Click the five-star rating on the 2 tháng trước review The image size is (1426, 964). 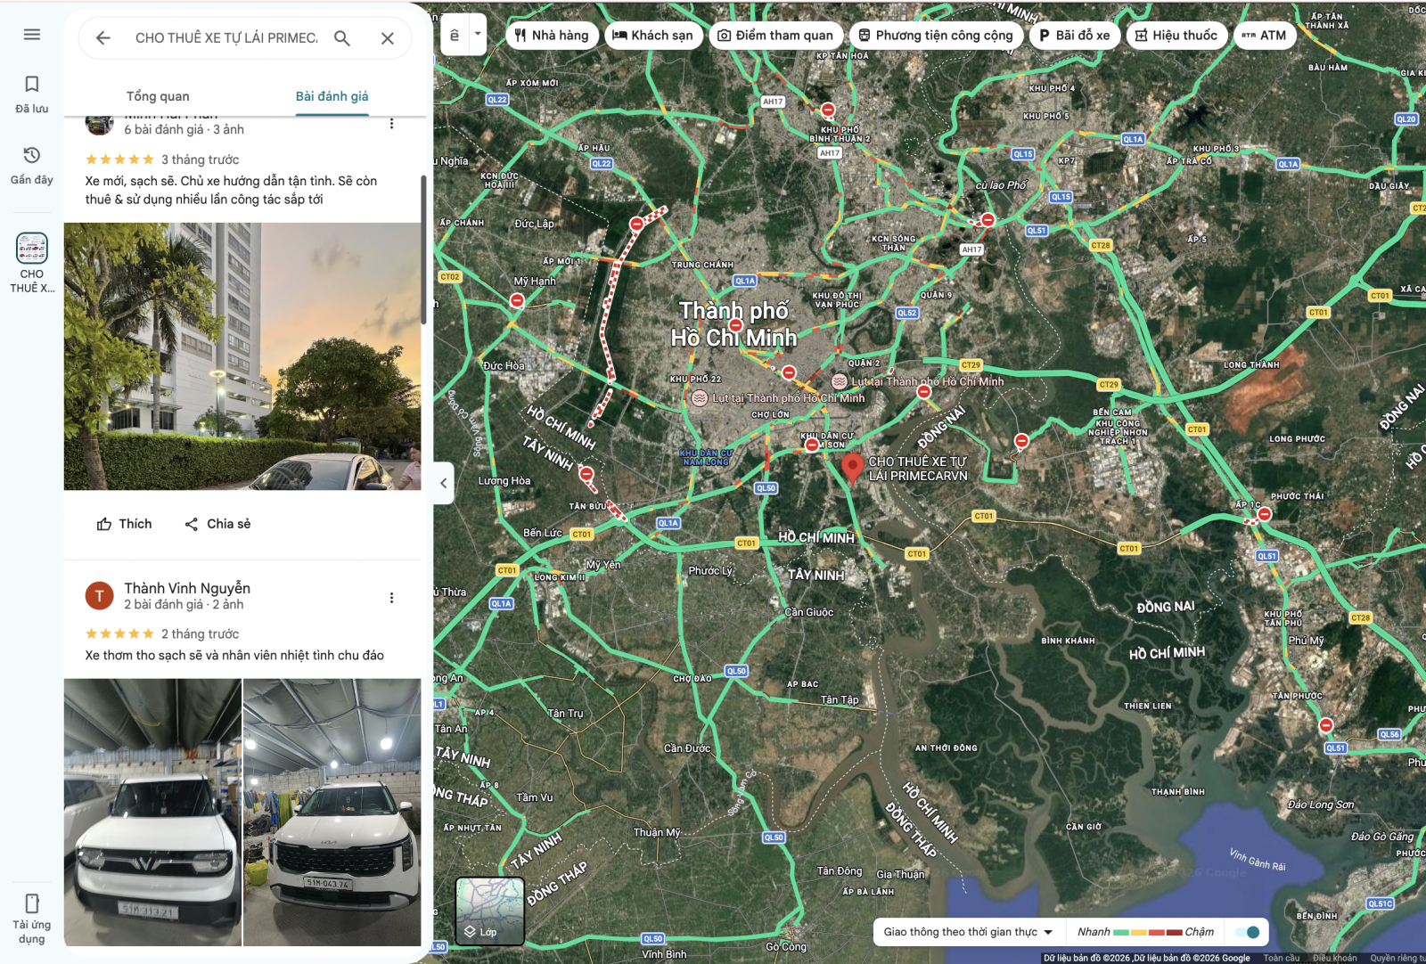point(119,633)
